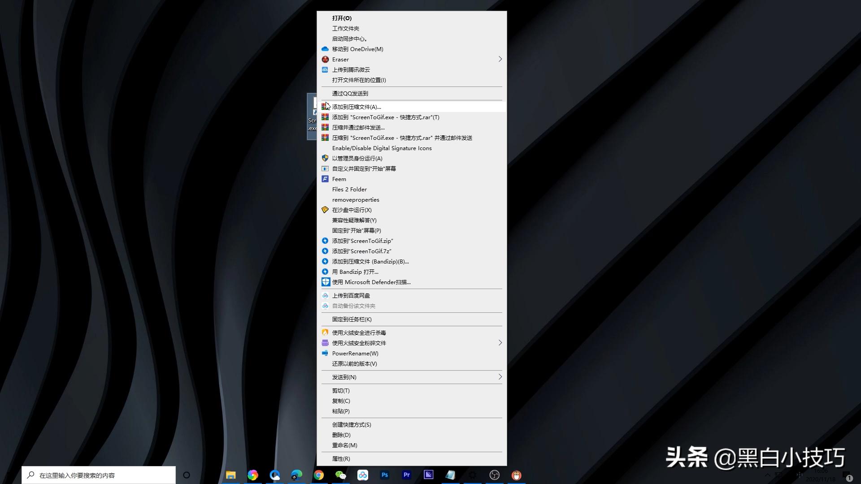Click the Sandboxie run icon
This screenshot has width=861, height=484.
(x=325, y=210)
